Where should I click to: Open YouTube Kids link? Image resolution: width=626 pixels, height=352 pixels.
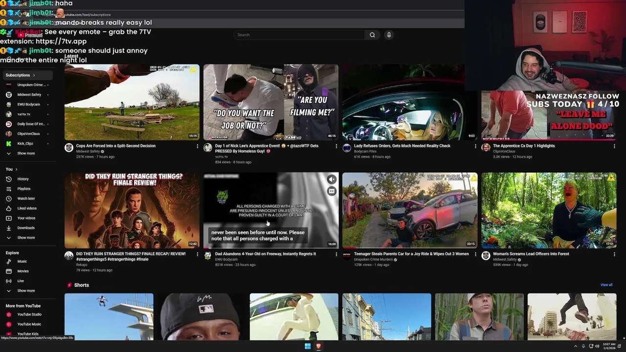(x=28, y=334)
